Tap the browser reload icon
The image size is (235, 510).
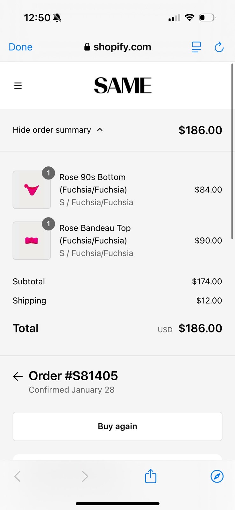point(219,47)
